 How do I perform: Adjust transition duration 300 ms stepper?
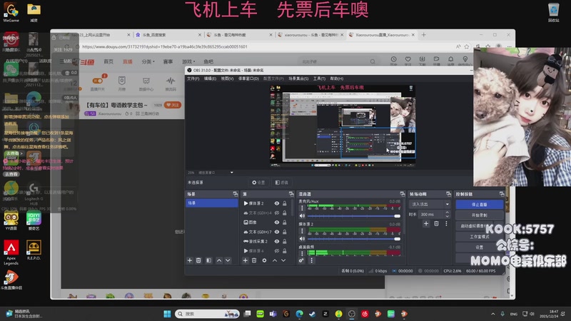448,215
